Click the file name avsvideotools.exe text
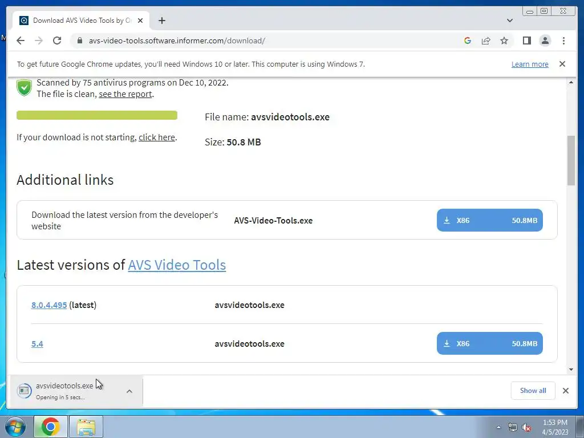Viewport: 584px width, 438px height. [x=290, y=117]
